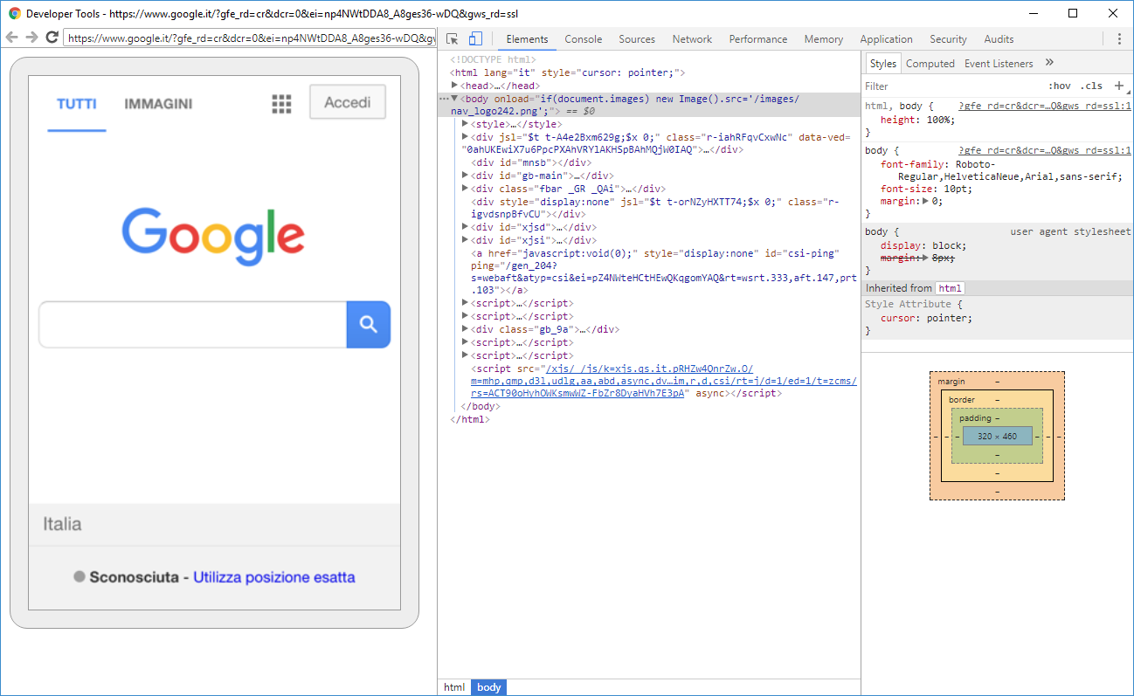
Task: Select the Elements tab
Action: 527,39
